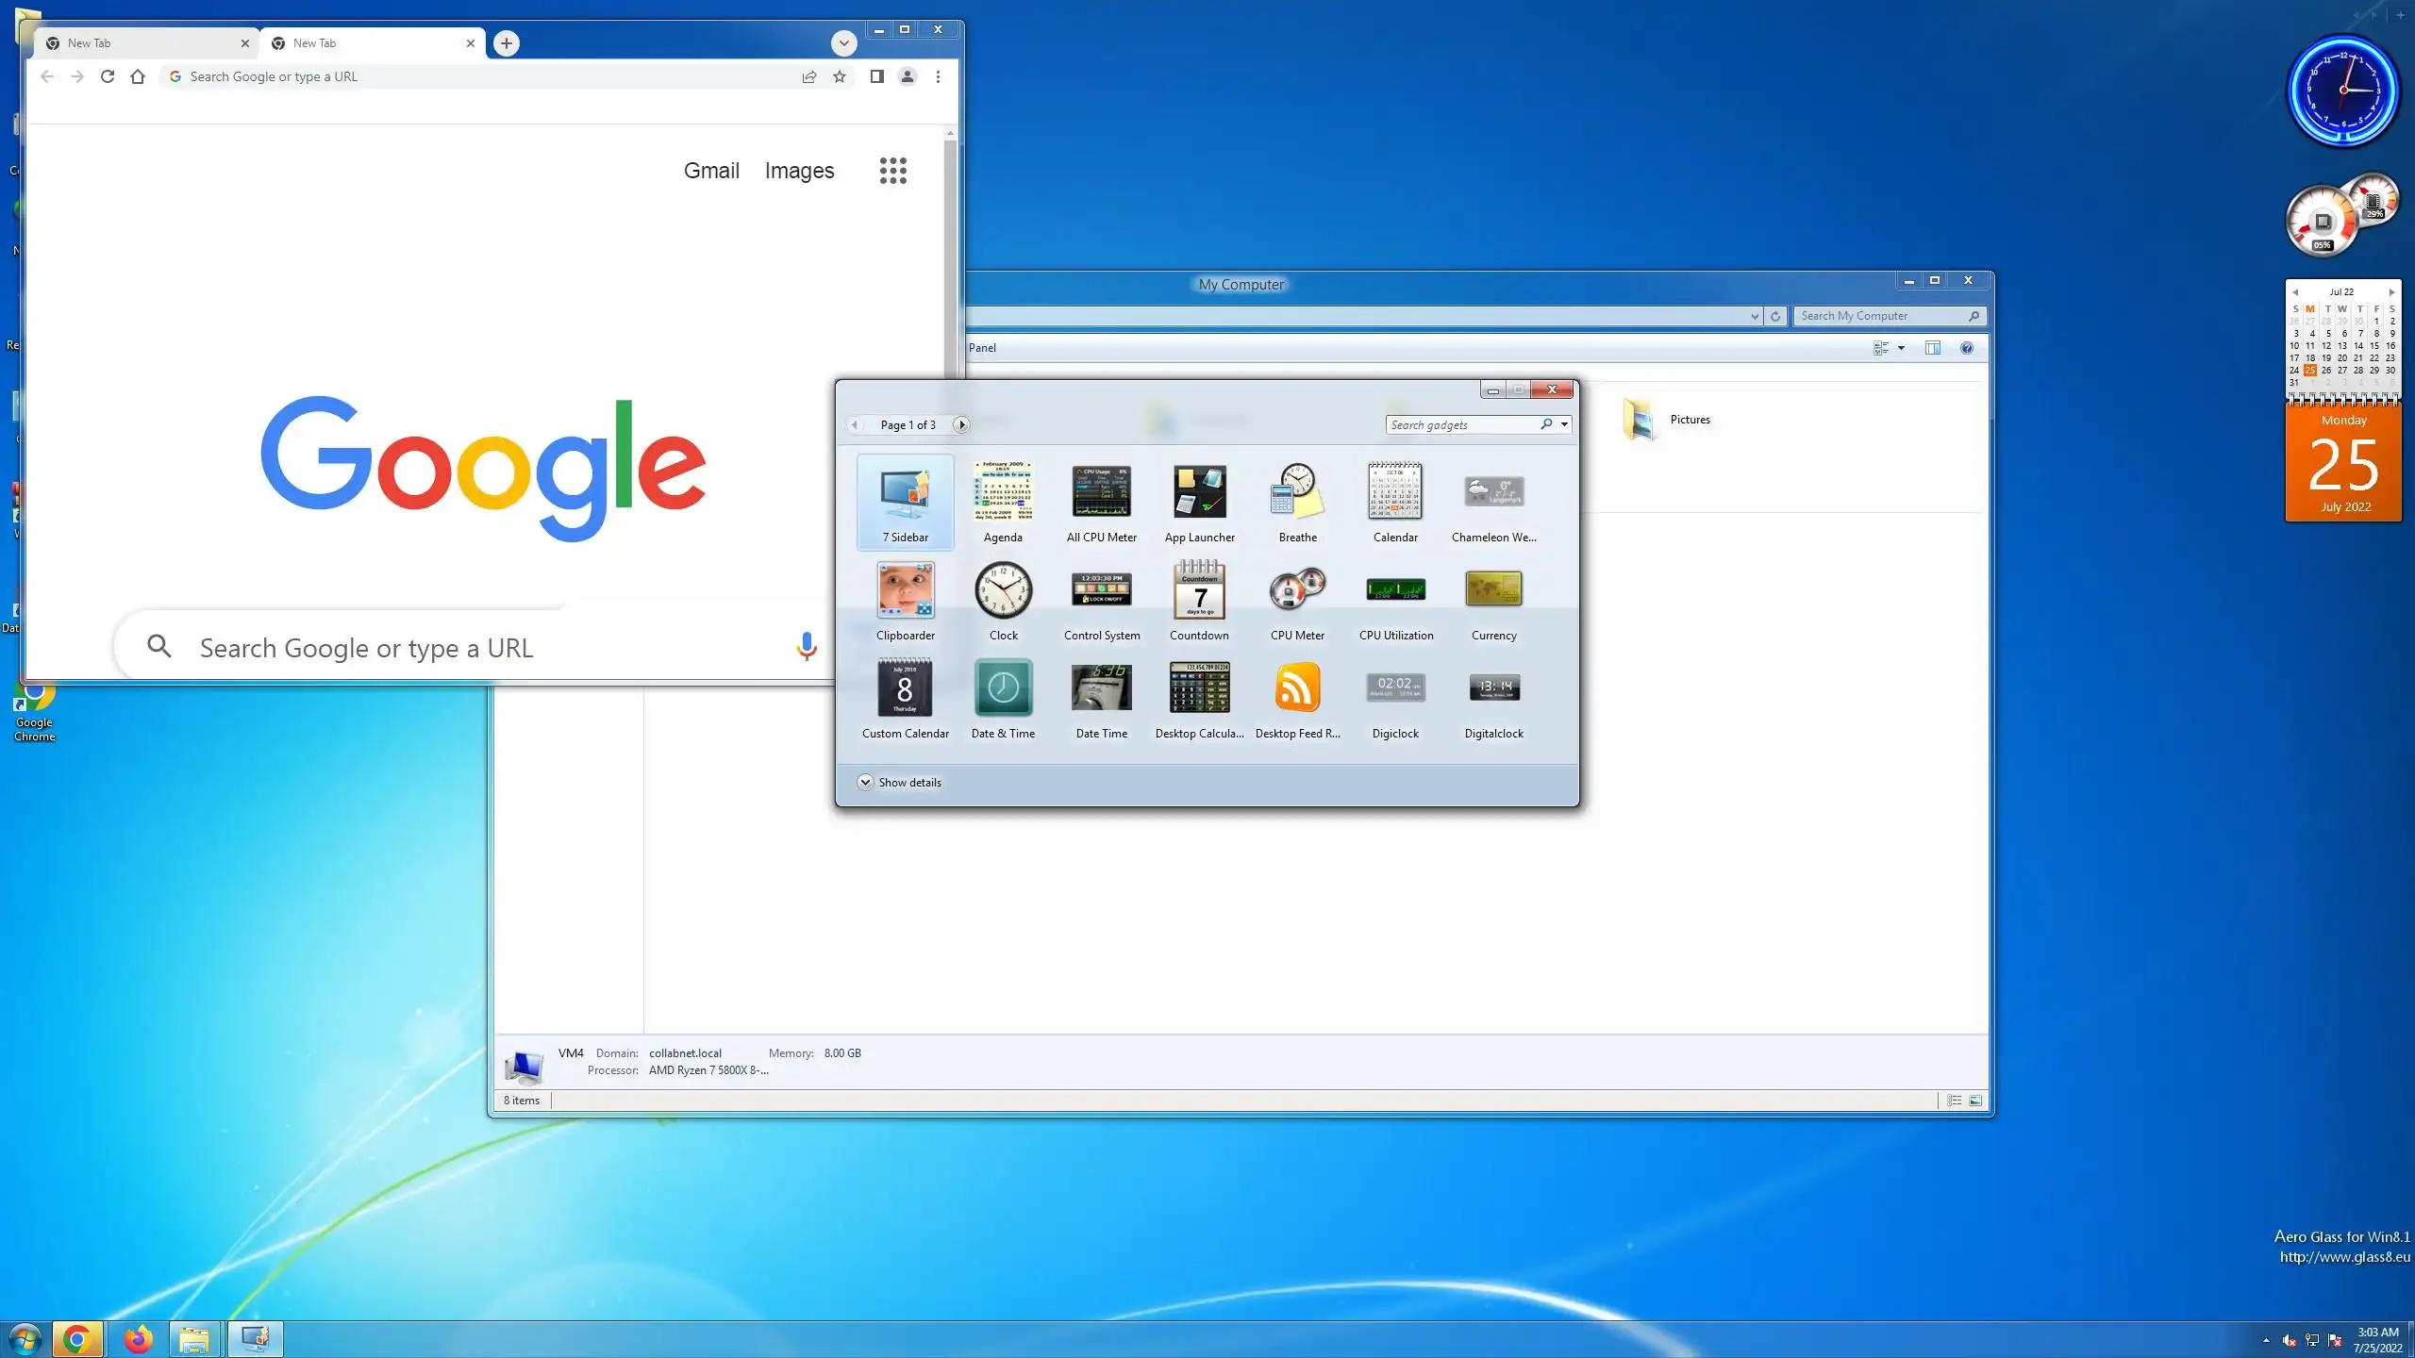Go to next gadget gallery page
Screen dimensions: 2415x1358
[x=961, y=425]
